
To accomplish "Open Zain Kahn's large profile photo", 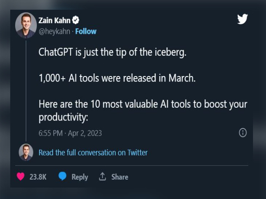I will (26, 25).
